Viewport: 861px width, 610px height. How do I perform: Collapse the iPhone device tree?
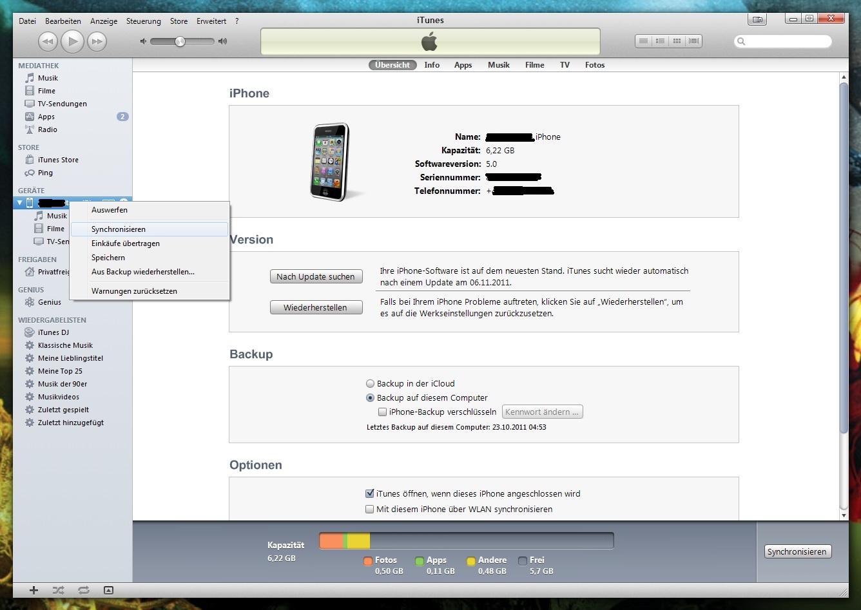point(19,203)
